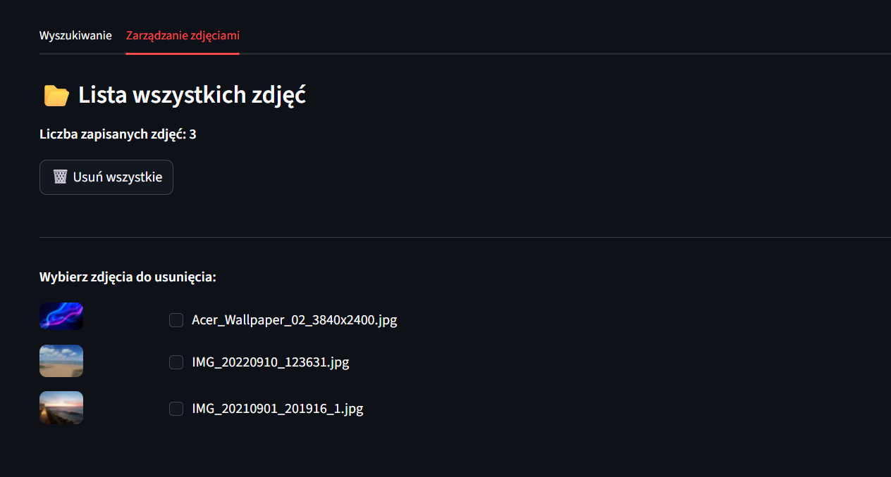The width and height of the screenshot is (891, 477).
Task: Click the trash can icon on the delete button
Action: click(x=61, y=177)
